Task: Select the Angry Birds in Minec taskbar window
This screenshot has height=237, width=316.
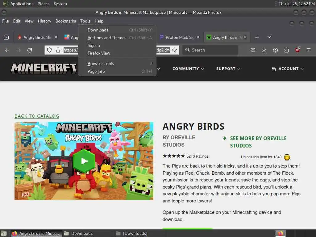Action: 36,233
